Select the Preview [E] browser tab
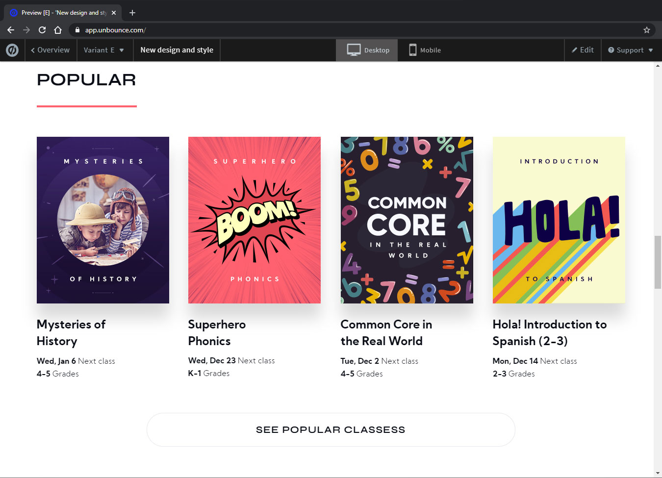The height and width of the screenshot is (478, 662). pyautogui.click(x=62, y=13)
